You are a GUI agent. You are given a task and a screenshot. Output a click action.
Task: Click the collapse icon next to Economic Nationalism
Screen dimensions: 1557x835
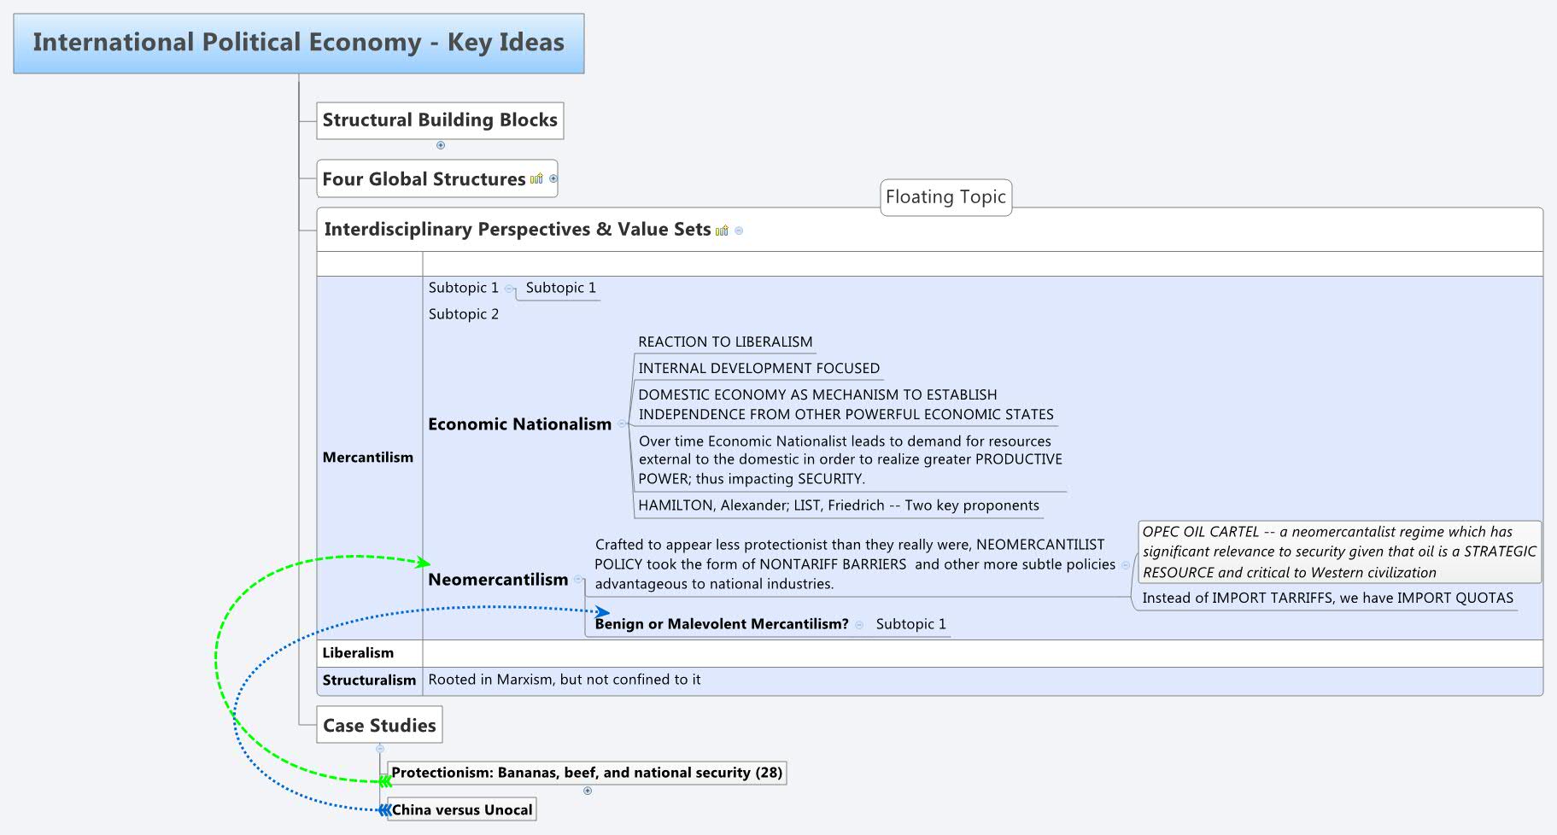pyautogui.click(x=623, y=424)
